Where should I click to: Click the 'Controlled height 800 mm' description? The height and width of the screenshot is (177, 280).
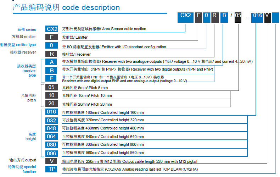[122, 145]
